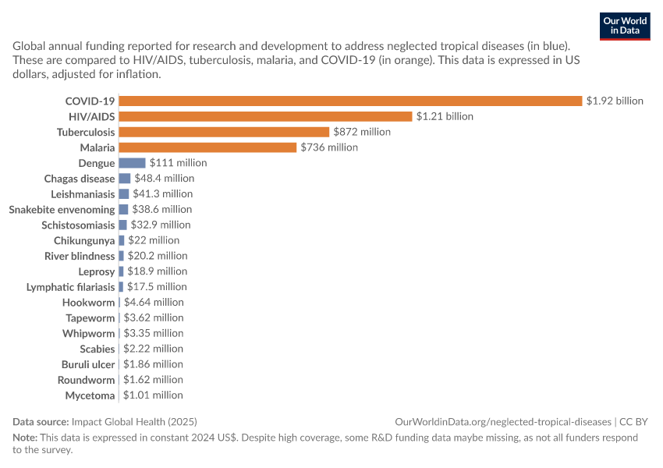Viewport: 663px width, 468px height.
Task: Select the $32.9 million value
Action: [161, 225]
